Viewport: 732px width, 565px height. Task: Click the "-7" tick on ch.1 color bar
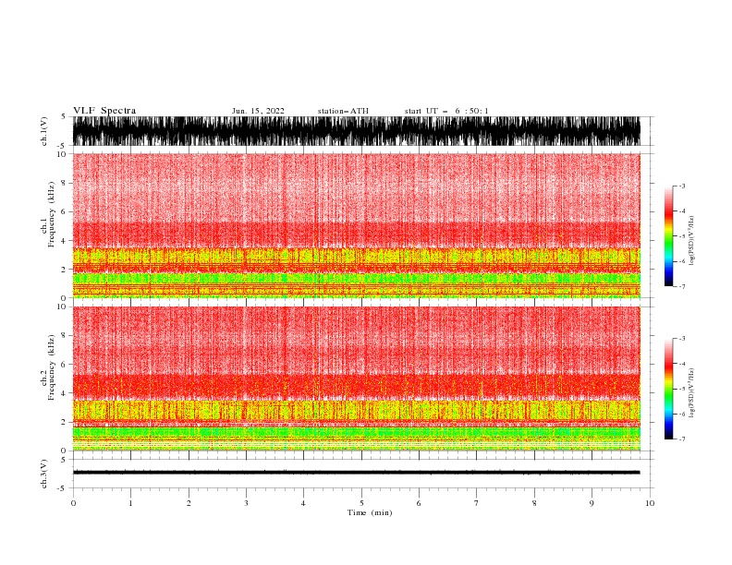pyautogui.click(x=681, y=286)
